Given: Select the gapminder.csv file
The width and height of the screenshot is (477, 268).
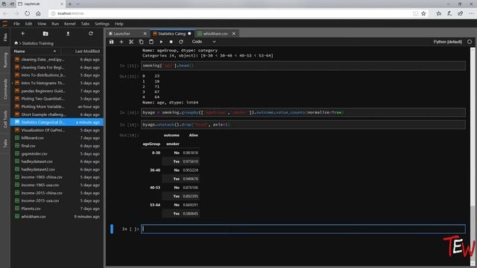Looking at the screenshot, I should coord(57,153).
